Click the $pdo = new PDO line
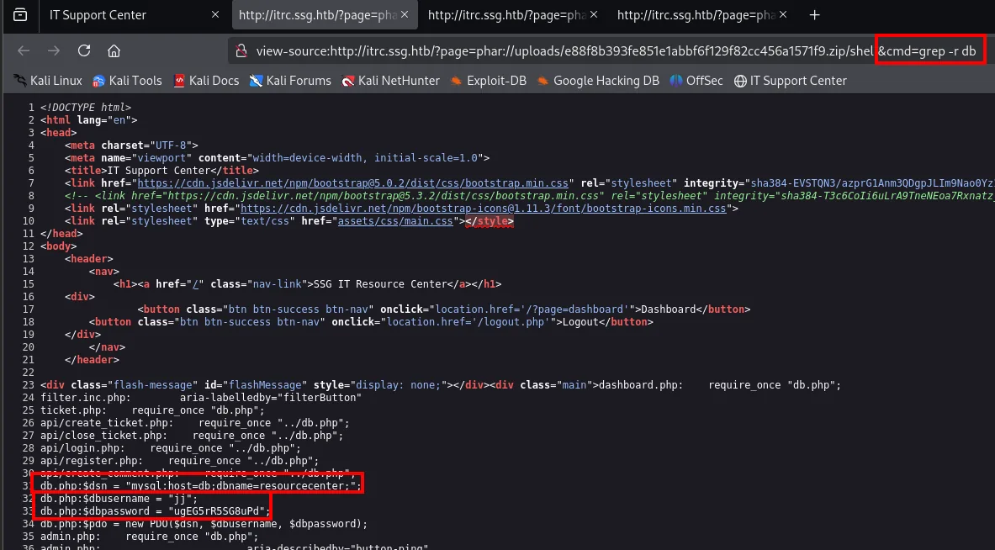995x550 pixels. click(204, 524)
